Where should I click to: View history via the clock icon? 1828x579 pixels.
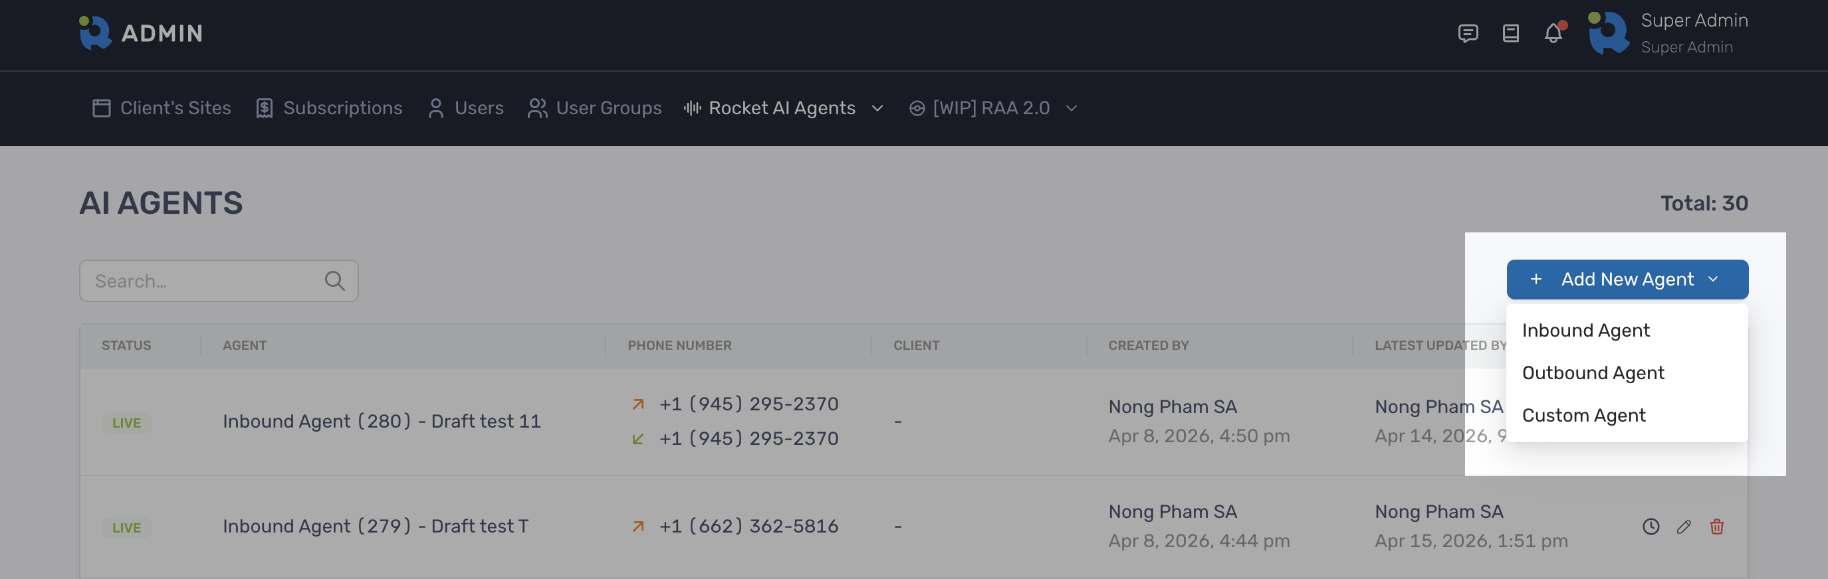[x=1651, y=527]
